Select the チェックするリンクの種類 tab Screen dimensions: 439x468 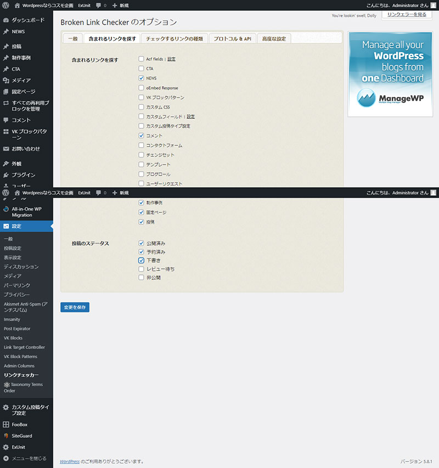coord(173,39)
